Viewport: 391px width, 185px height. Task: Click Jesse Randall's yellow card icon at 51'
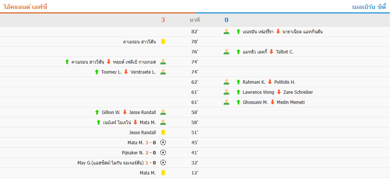coord(163,132)
